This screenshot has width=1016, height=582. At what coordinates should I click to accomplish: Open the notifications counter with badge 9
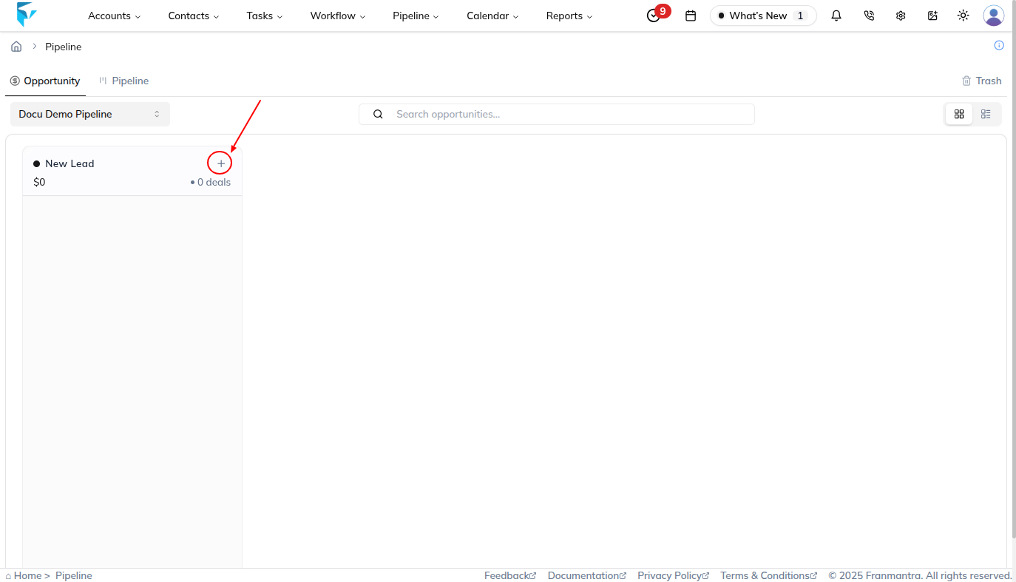pos(657,14)
